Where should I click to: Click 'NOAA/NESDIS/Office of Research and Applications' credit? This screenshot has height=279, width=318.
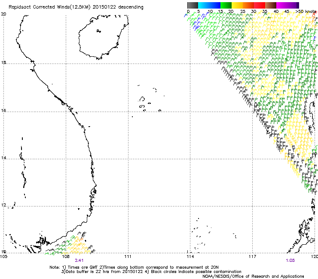tap(253, 276)
